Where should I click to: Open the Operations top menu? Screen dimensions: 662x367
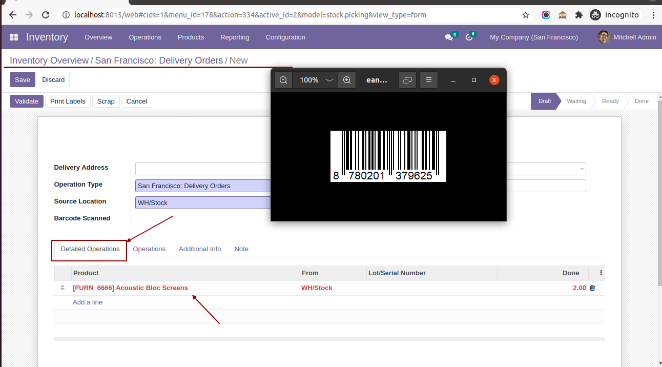tap(145, 37)
